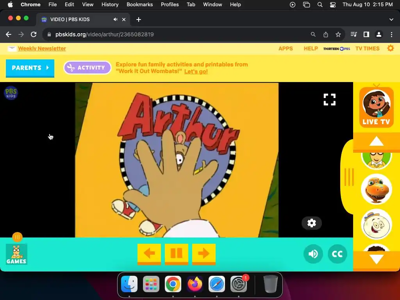Bookmark this page with star
This screenshot has height=300, width=400.
pyautogui.click(x=338, y=34)
